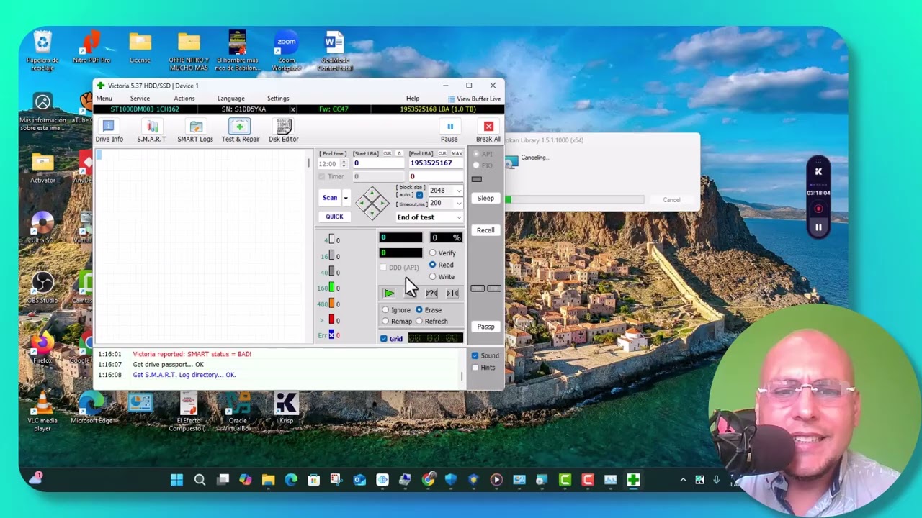
Task: Open the Menu menu
Action: click(x=104, y=99)
